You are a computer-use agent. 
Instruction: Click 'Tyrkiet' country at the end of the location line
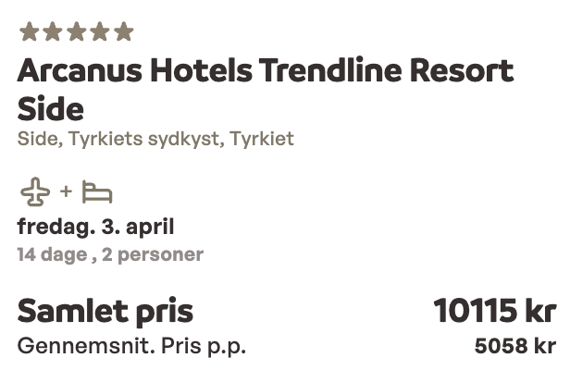click(x=262, y=140)
